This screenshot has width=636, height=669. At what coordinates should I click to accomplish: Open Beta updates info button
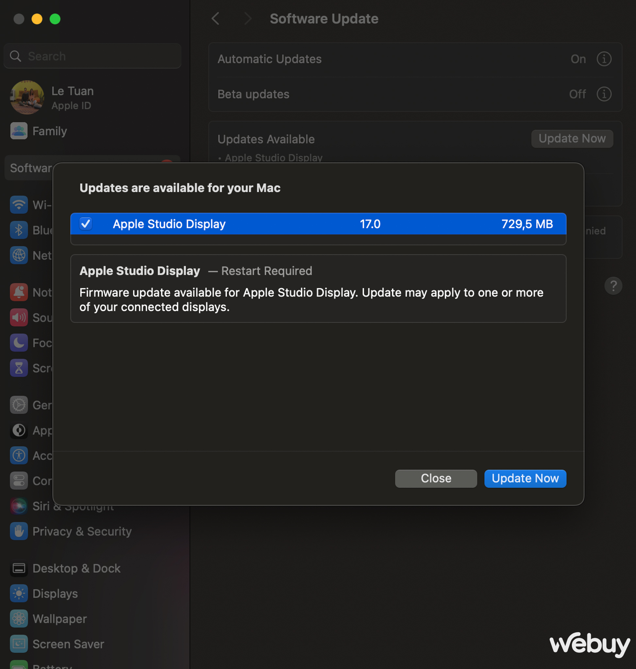pos(604,94)
